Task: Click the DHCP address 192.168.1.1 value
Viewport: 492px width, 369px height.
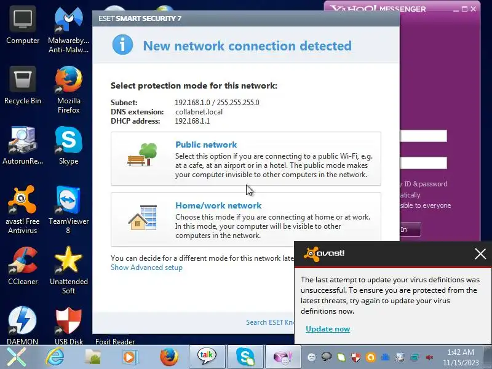Action: click(192, 121)
